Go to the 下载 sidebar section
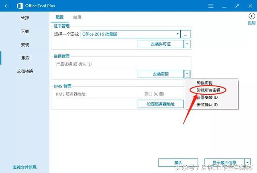257x173 pixels. point(25,31)
